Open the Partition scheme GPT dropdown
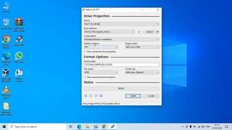The image size is (232, 130). tap(101, 47)
